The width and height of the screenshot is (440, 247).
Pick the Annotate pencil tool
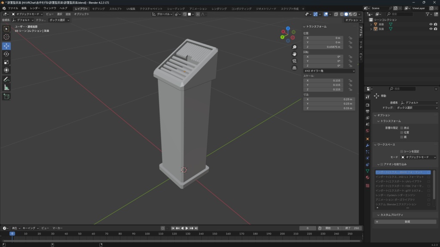point(6,79)
